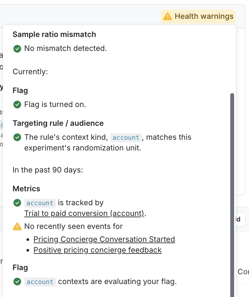Click the account tag under Metrics heading

click(40, 203)
